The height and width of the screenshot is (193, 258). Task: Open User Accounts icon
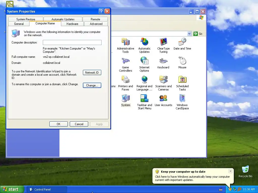(163, 101)
